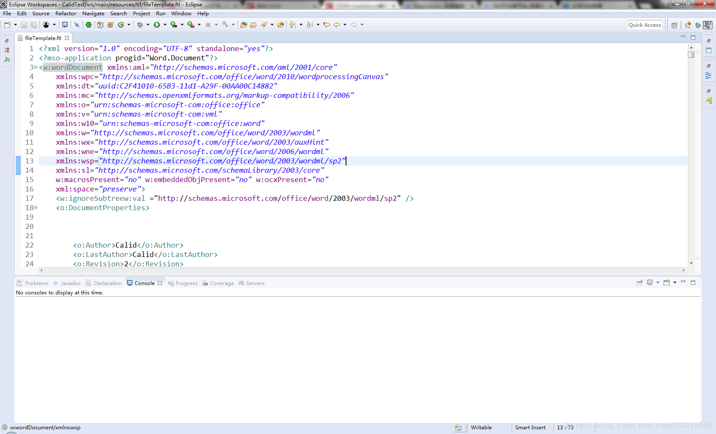Select the Java perspective button
716x434 pixels.
pyautogui.click(x=708, y=25)
